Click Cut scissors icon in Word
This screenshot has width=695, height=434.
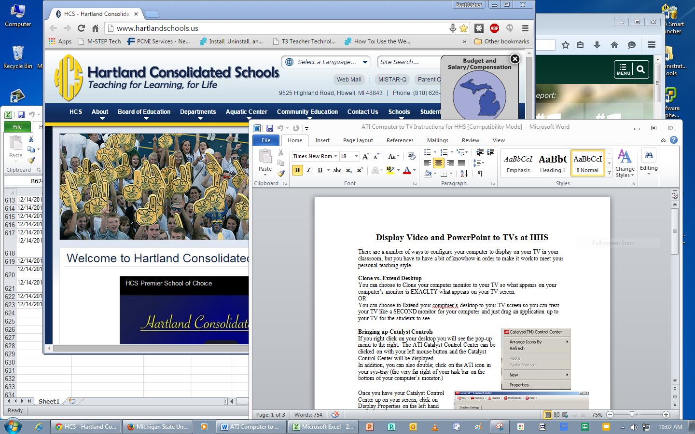(281, 152)
